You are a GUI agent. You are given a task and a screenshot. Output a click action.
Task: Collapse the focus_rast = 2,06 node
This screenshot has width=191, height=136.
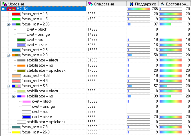pyautogui.click(x=8, y=24)
